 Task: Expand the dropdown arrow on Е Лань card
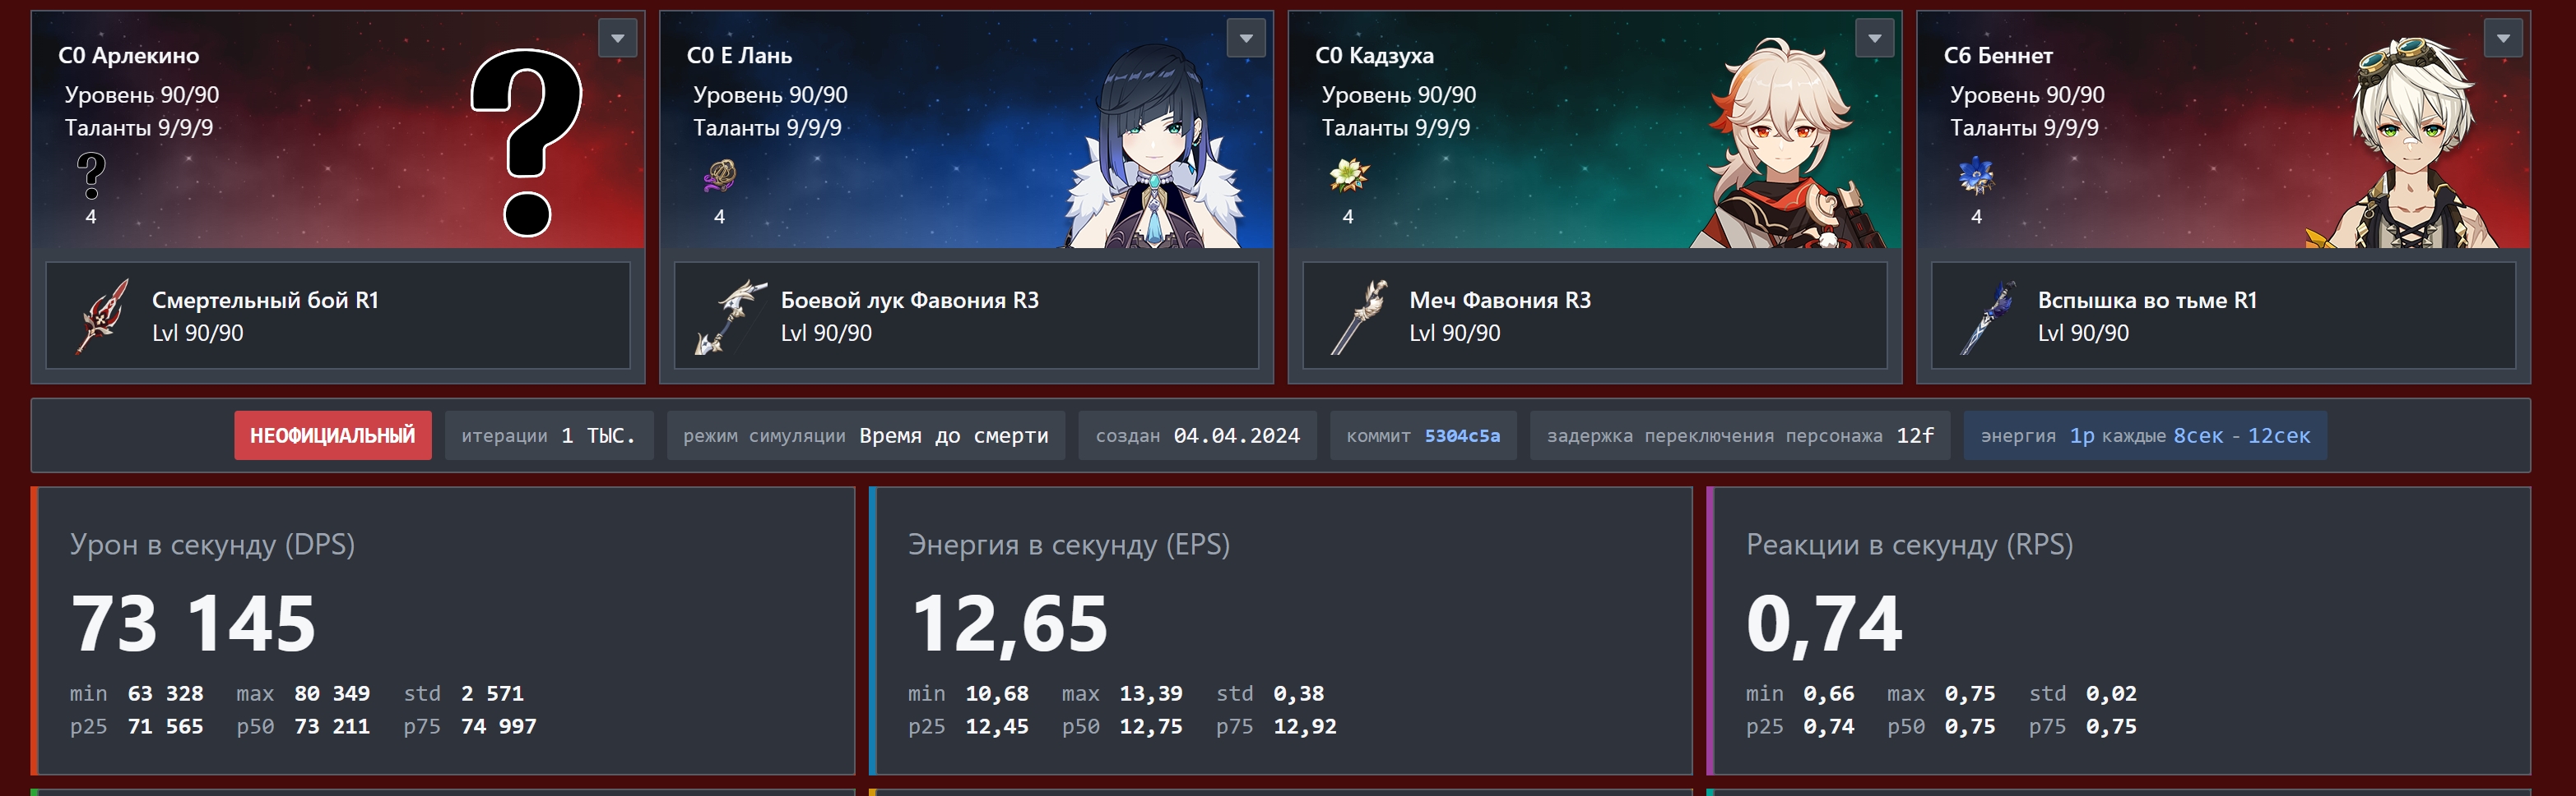coord(1246,39)
